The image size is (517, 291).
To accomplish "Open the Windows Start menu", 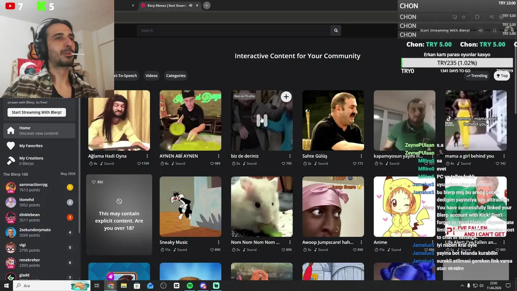I will [x=6, y=286].
